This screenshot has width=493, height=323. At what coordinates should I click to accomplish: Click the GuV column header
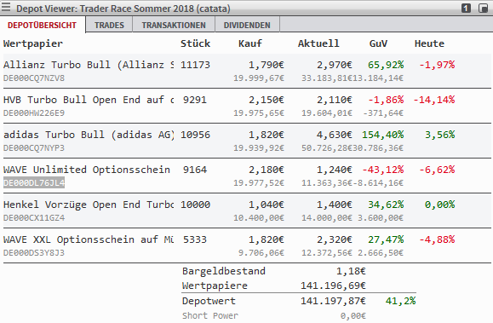(378, 43)
